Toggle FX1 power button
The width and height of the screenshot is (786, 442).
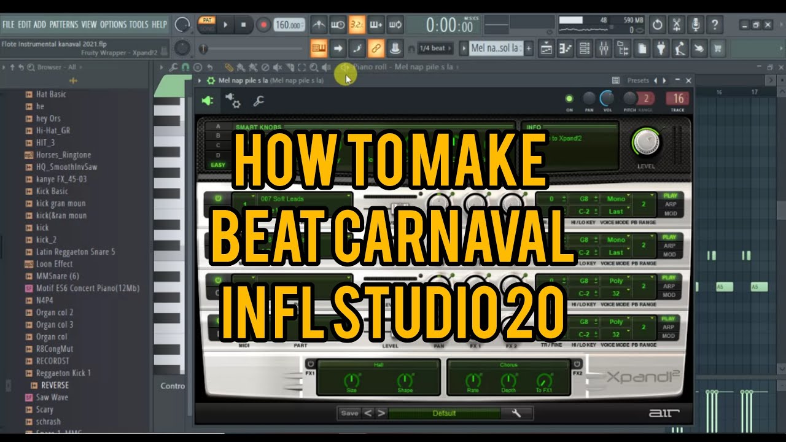pos(310,363)
